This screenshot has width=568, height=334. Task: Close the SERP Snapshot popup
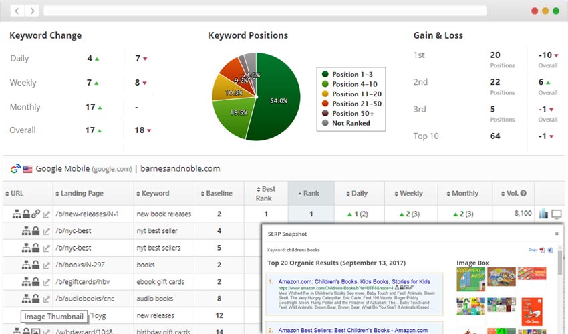tap(557, 234)
